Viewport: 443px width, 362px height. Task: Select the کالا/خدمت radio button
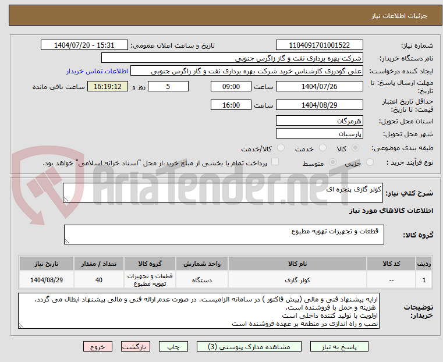[281, 148]
